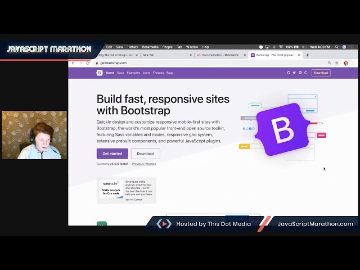
Task: Open the Tab menu
Action: (179, 47)
